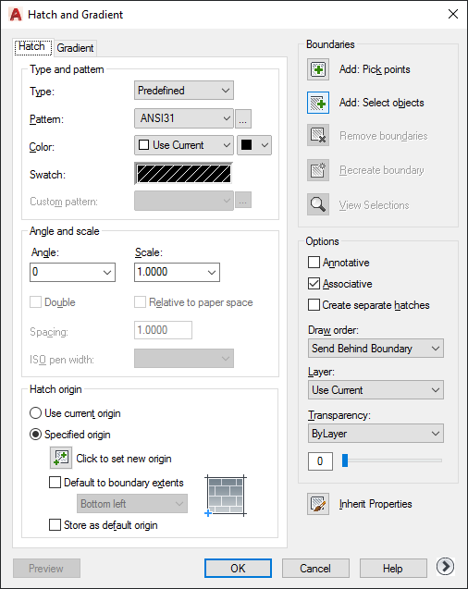
Task: Open the Pattern ANSI31 dropdown
Action: [x=184, y=118]
